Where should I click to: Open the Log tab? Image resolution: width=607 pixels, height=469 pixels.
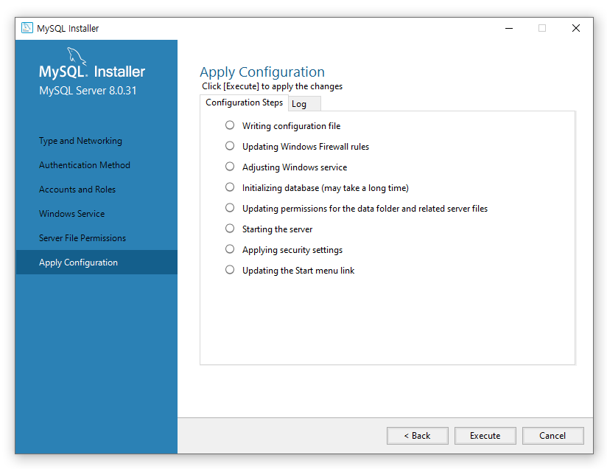(x=304, y=104)
